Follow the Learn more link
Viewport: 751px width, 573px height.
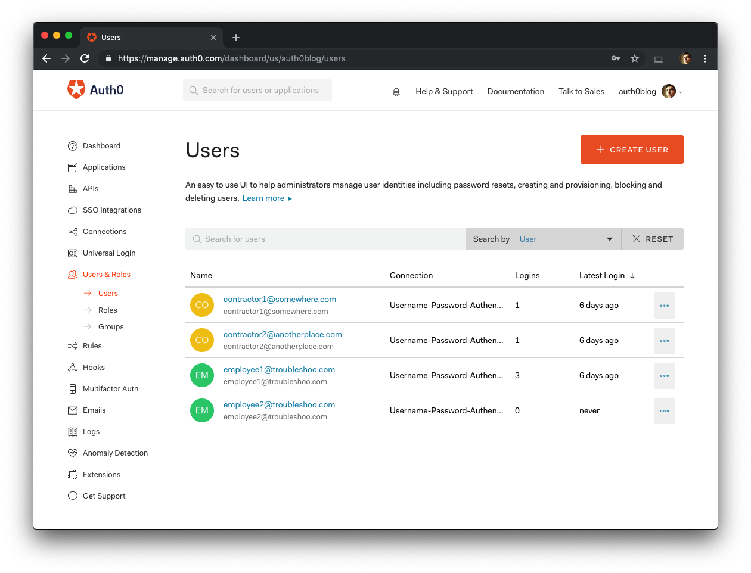(x=267, y=198)
